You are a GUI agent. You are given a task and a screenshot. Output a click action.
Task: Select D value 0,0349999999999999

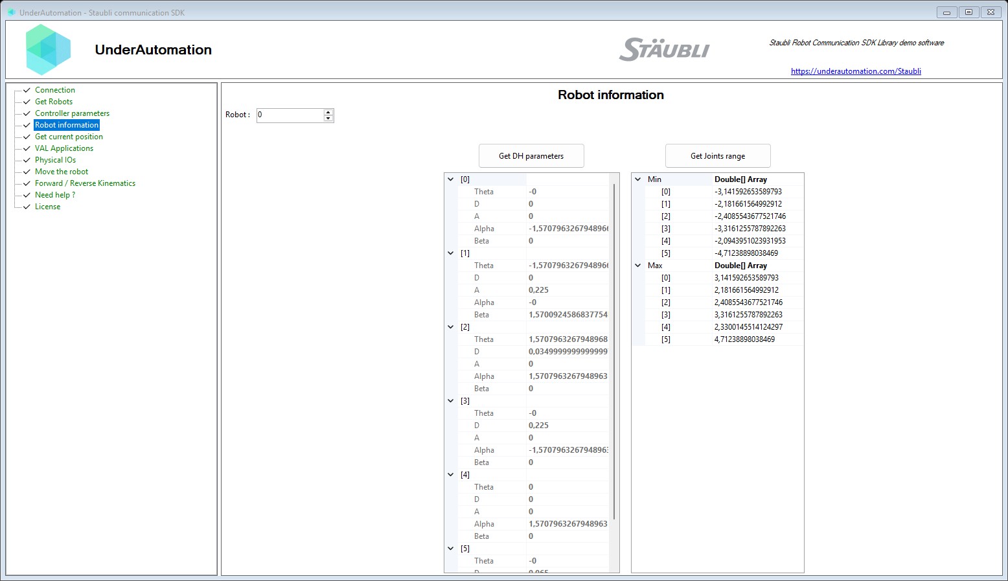568,352
